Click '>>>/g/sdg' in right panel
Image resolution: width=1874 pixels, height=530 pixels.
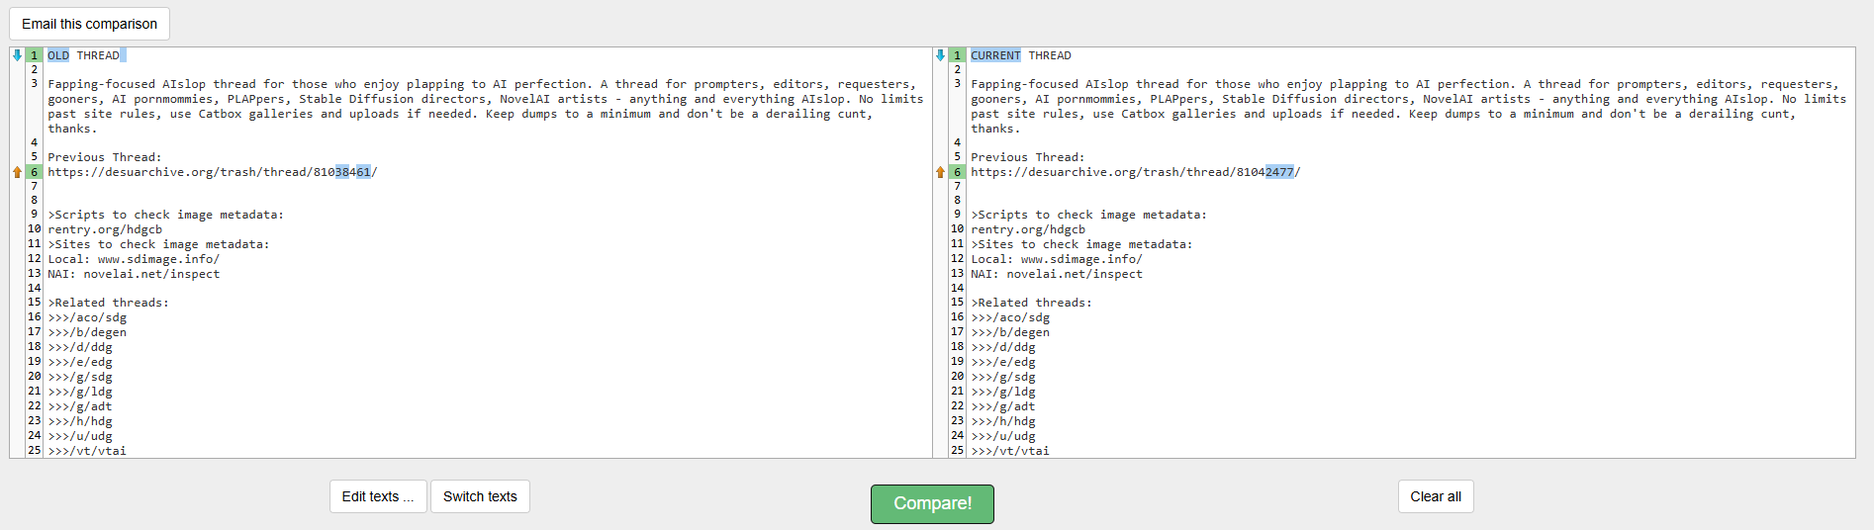coord(1003,377)
